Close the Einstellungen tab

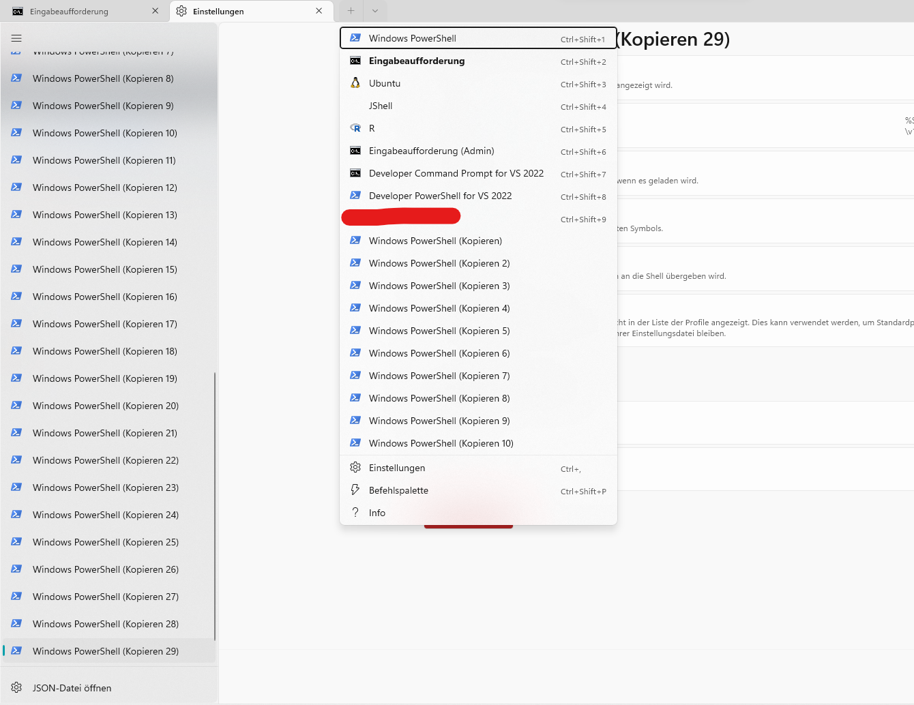tap(319, 11)
